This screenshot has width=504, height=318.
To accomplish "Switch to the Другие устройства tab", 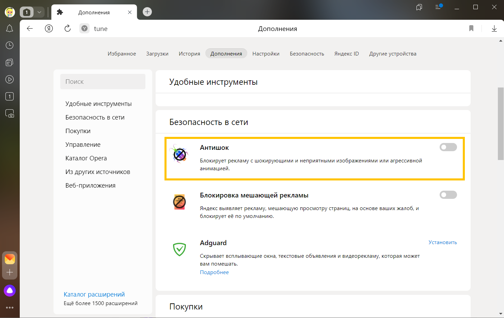I will point(393,53).
